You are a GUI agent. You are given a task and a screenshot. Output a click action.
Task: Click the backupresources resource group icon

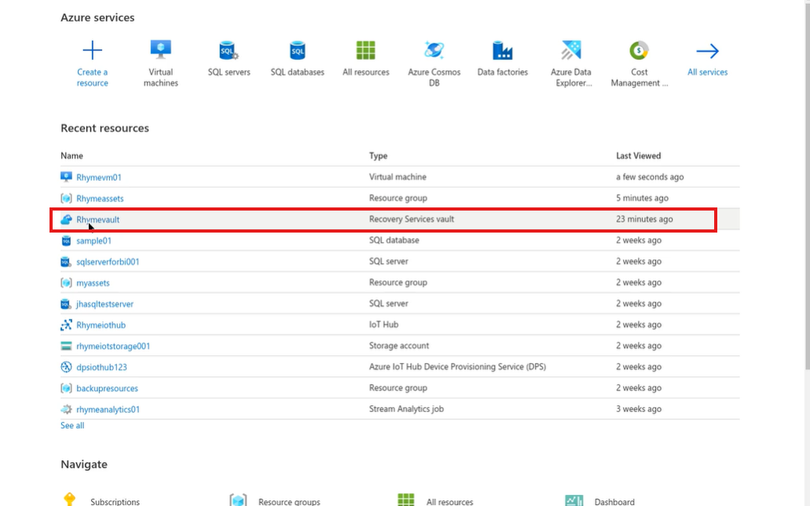point(66,388)
